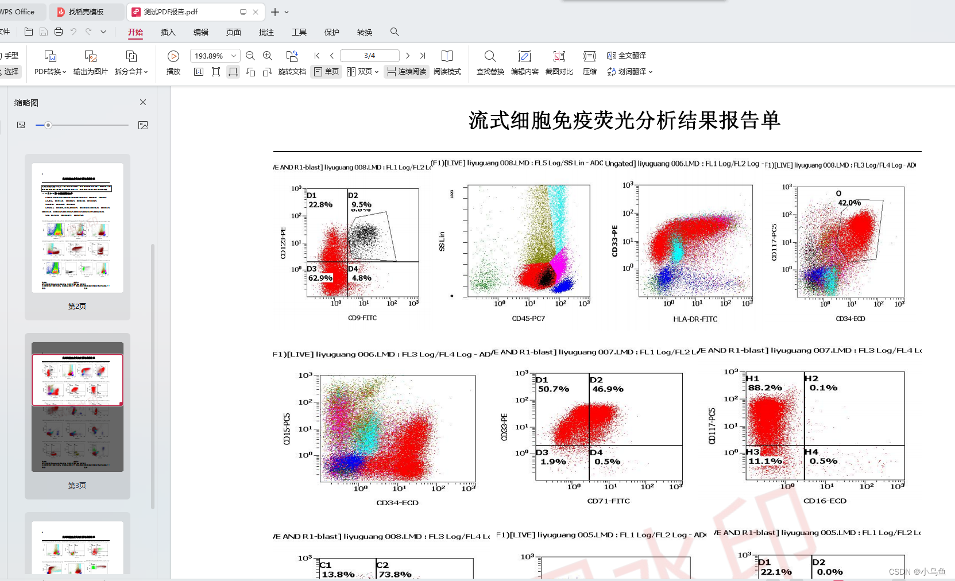Close the 缩略图 thumbnail panel
The width and height of the screenshot is (955, 581).
click(x=143, y=102)
